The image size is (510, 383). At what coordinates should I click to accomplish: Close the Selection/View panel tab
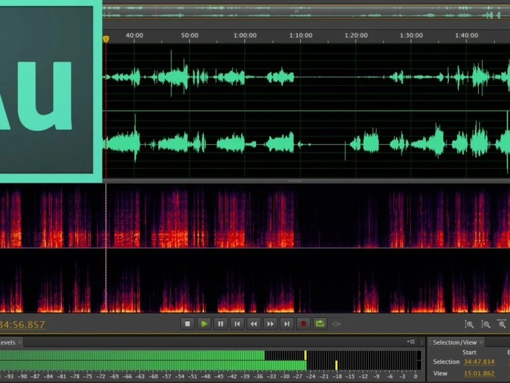(x=481, y=342)
